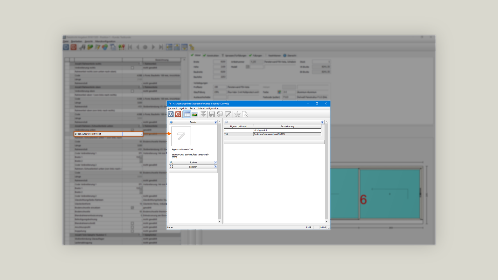
Task: Click blue OK icon in main window toolbar
Action: point(66,47)
